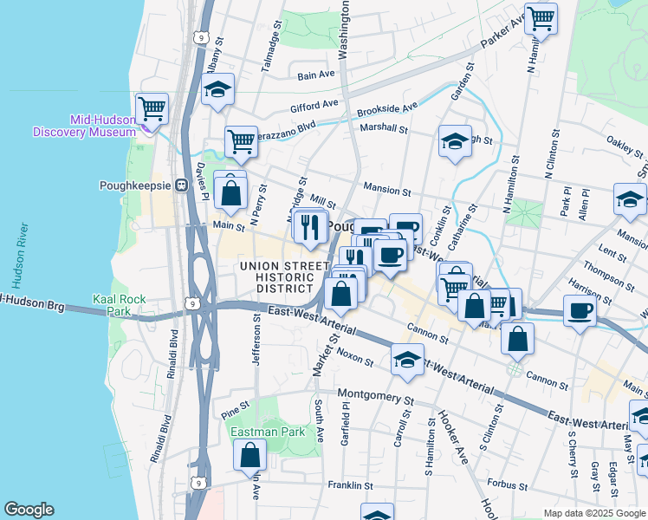Click the Hooker Ave label
Image resolution: width=648 pixels, height=520 pixels.
point(452,437)
